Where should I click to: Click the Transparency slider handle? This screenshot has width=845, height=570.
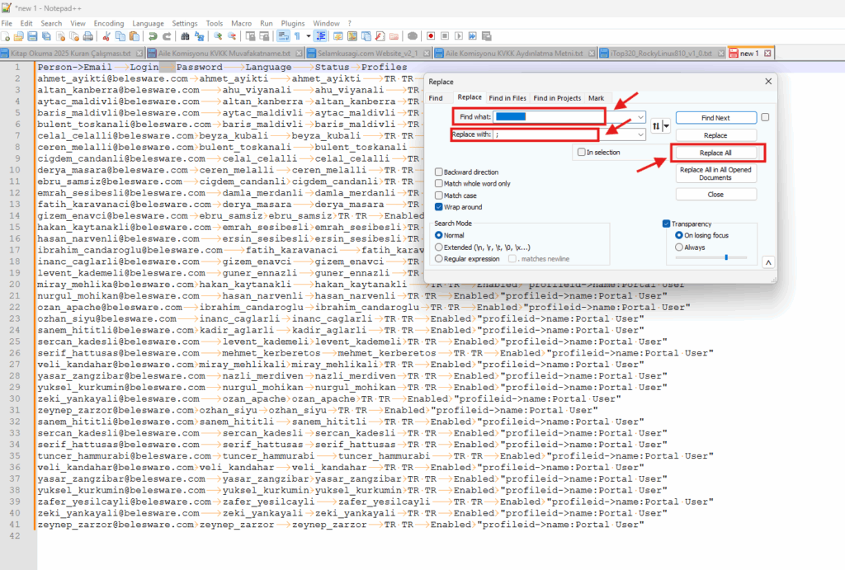coord(725,257)
